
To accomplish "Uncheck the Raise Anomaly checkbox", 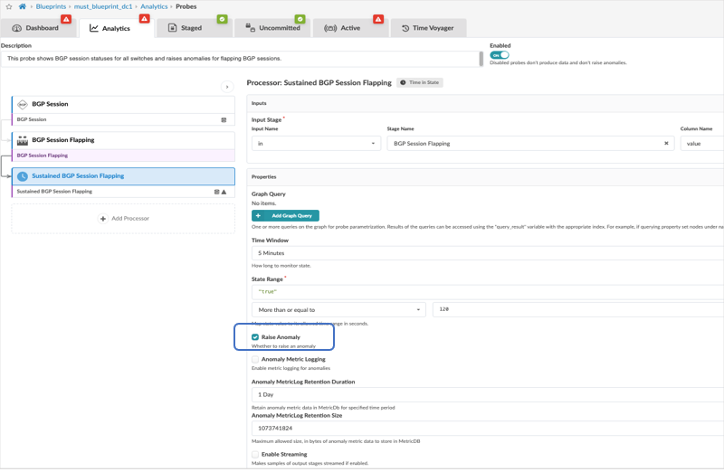I will (x=255, y=337).
